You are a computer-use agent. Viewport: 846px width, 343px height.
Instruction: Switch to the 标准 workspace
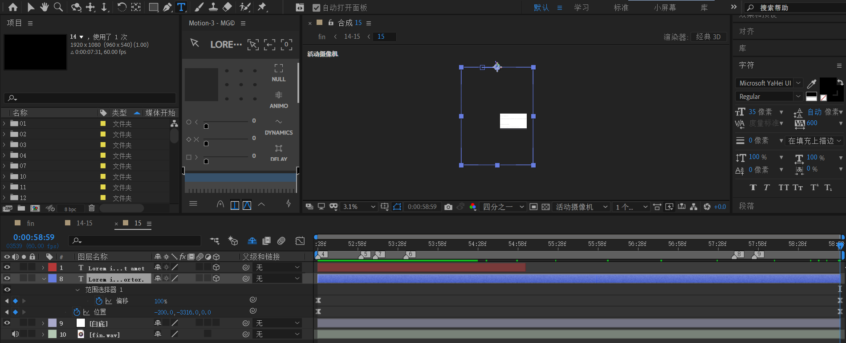point(621,8)
